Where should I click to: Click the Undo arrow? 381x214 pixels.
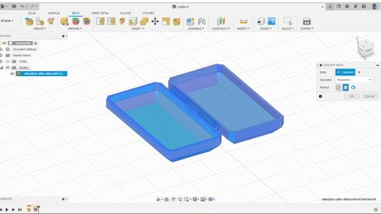23,7
